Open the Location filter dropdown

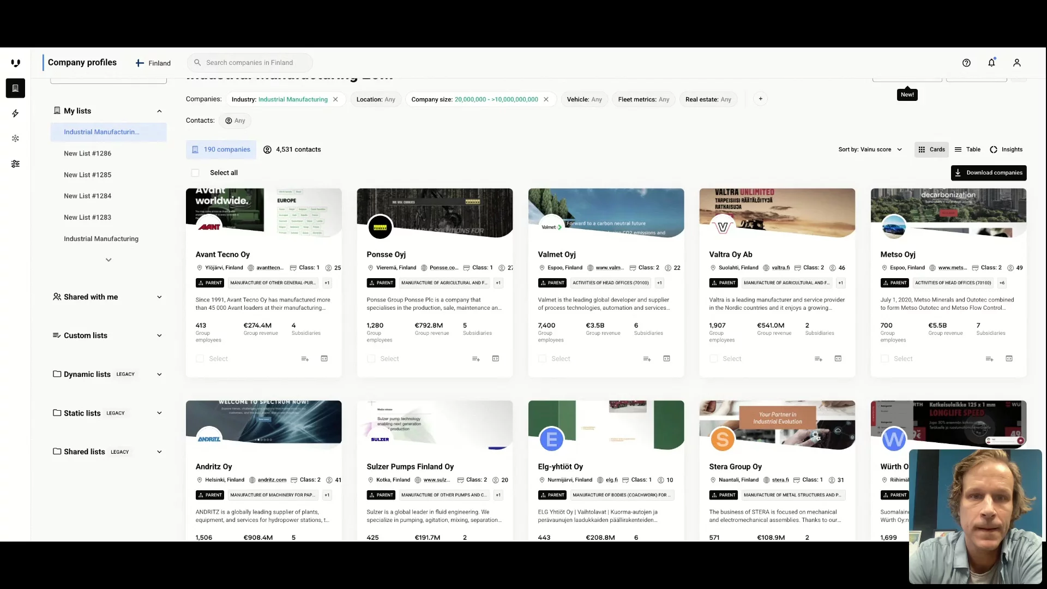[376, 99]
